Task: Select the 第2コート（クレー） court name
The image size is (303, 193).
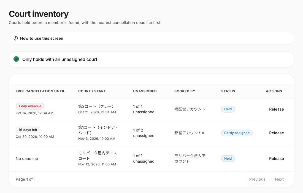Action: 96,106
